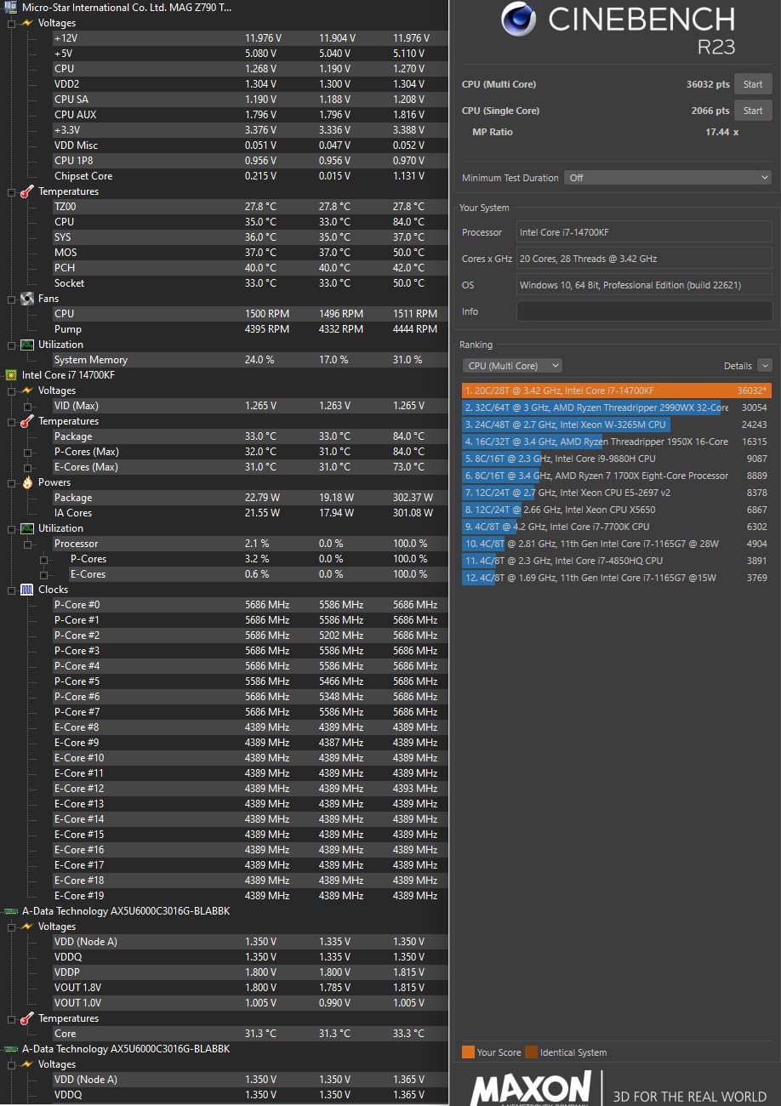Image resolution: width=781 pixels, height=1106 pixels.
Task: Click the orange Your Score legend swatch
Action: pyautogui.click(x=468, y=1052)
